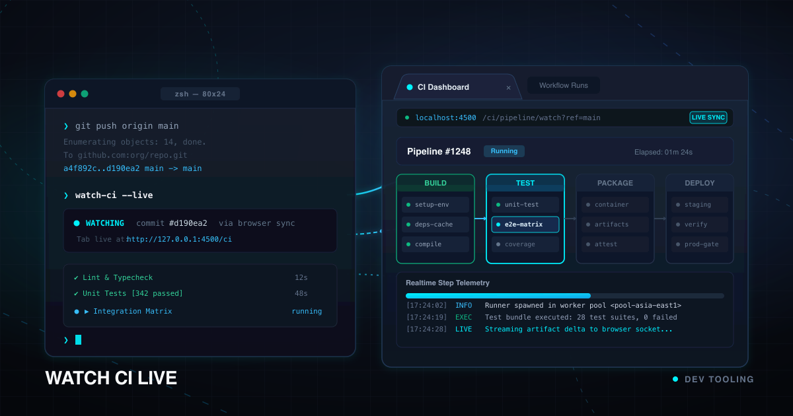Click the Pipeline #1248 title
This screenshot has height=416, width=793.
(x=439, y=151)
